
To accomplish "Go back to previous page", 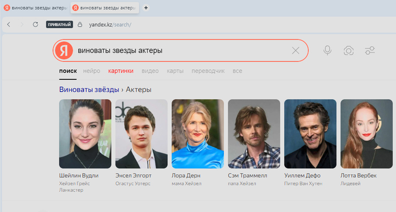I will click(9, 24).
